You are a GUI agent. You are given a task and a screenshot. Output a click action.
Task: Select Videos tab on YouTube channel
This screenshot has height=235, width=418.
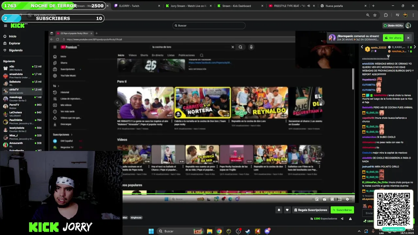tap(133, 55)
